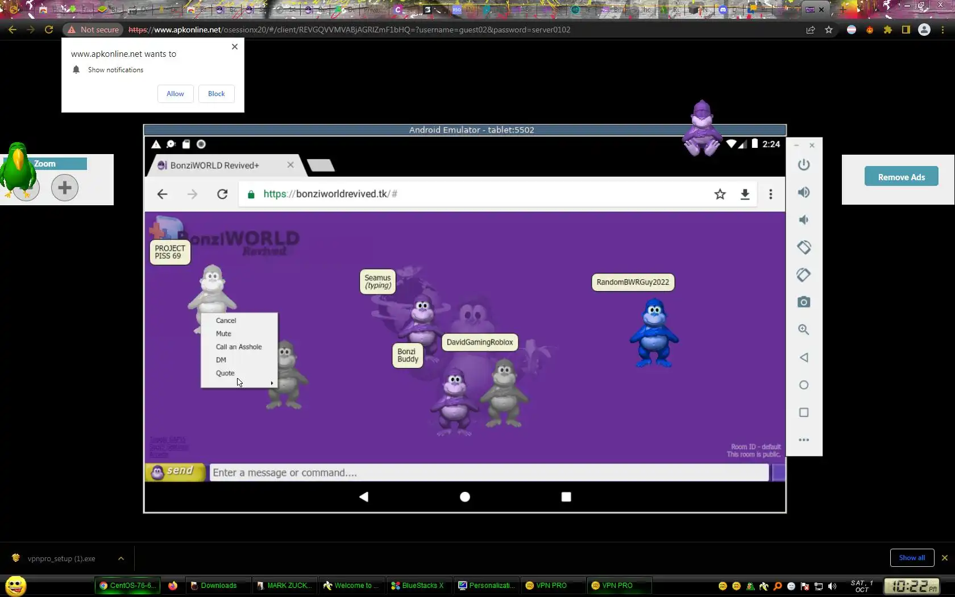Click the smiley Start button
Viewport: 955px width, 597px height.
pos(16,586)
